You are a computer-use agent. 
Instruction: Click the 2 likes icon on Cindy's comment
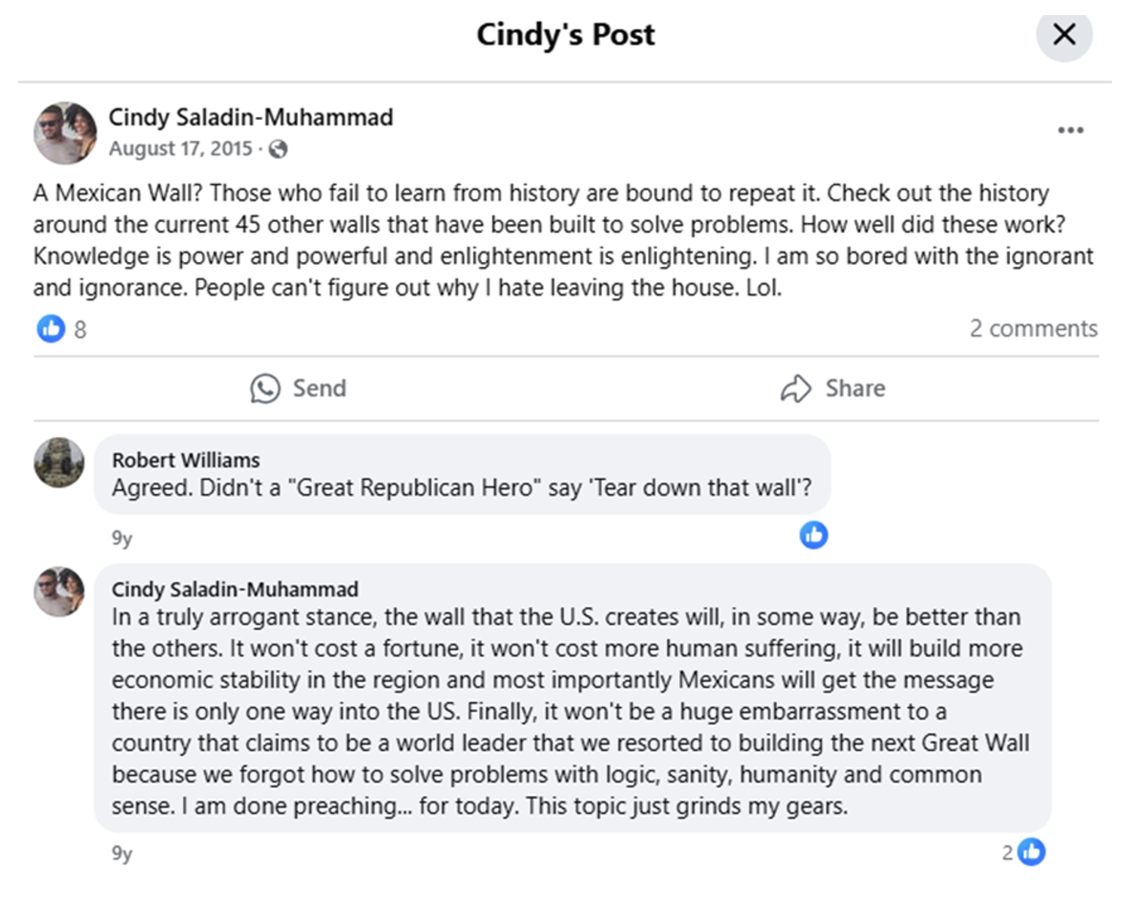[x=1031, y=852]
